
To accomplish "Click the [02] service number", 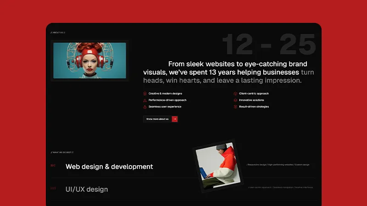I will [x=53, y=188].
